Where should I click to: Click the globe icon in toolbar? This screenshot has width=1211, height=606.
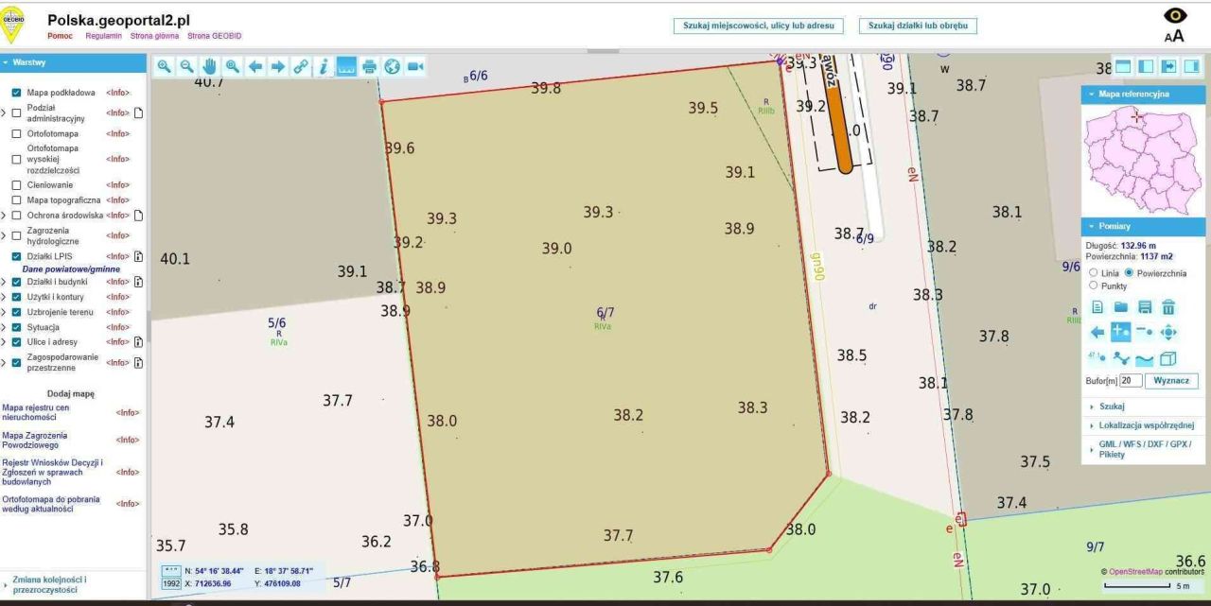click(392, 66)
